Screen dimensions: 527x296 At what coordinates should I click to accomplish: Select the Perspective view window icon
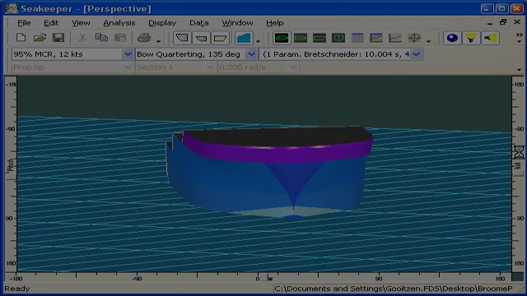(x=282, y=38)
